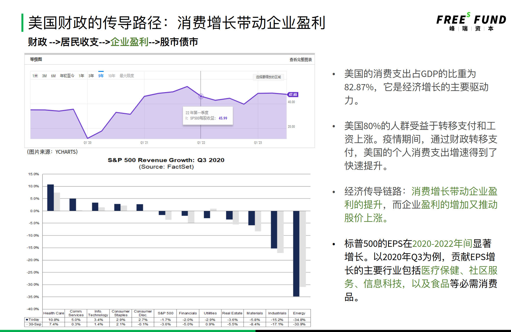Click the FREES FUND logo
Screen dimensions: 511x332
click(x=471, y=22)
